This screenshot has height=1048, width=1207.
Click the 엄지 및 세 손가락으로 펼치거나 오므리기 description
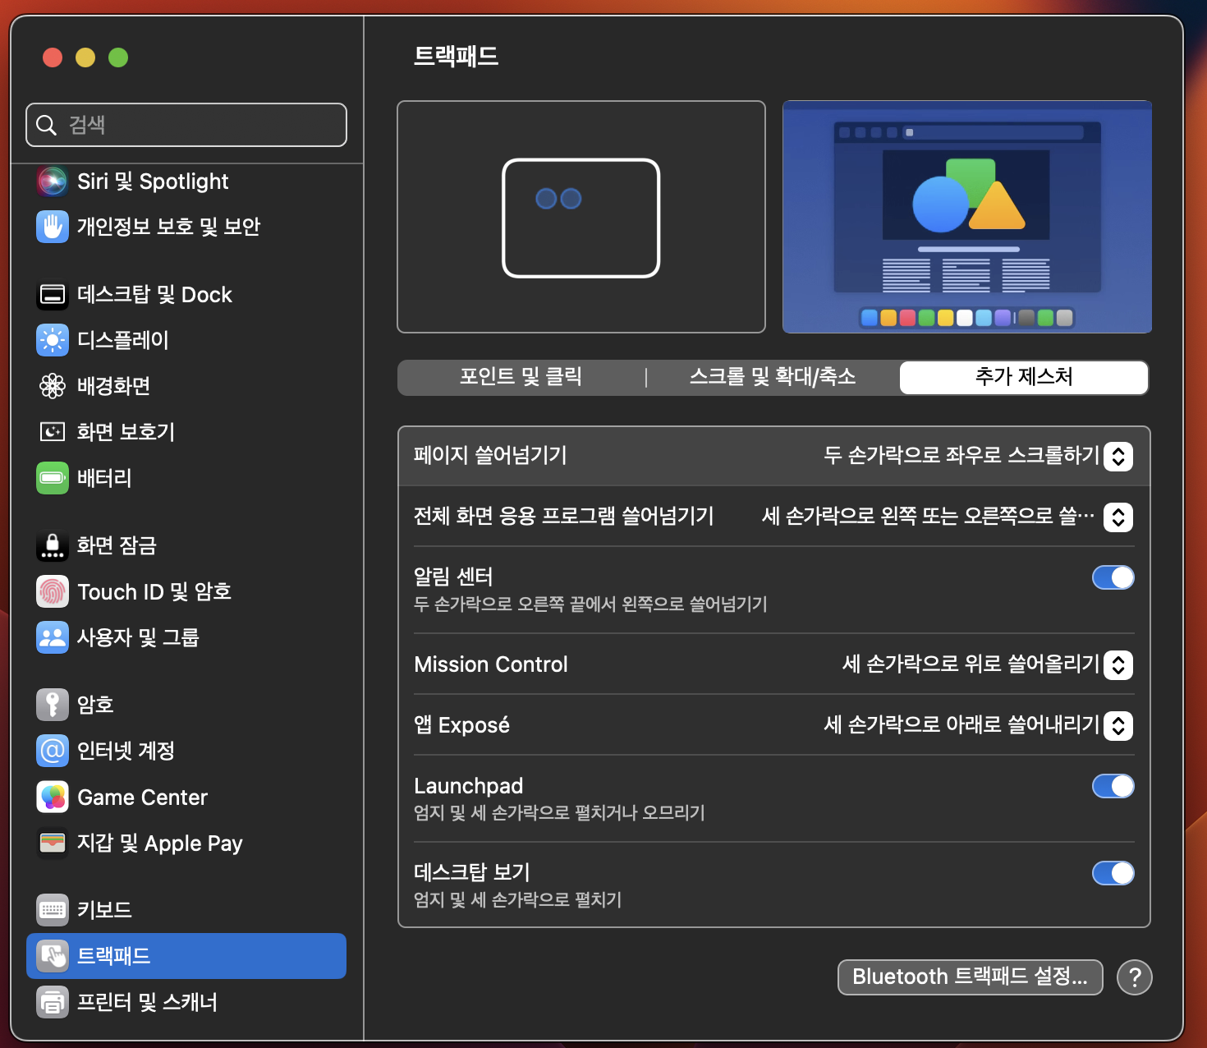tap(559, 813)
